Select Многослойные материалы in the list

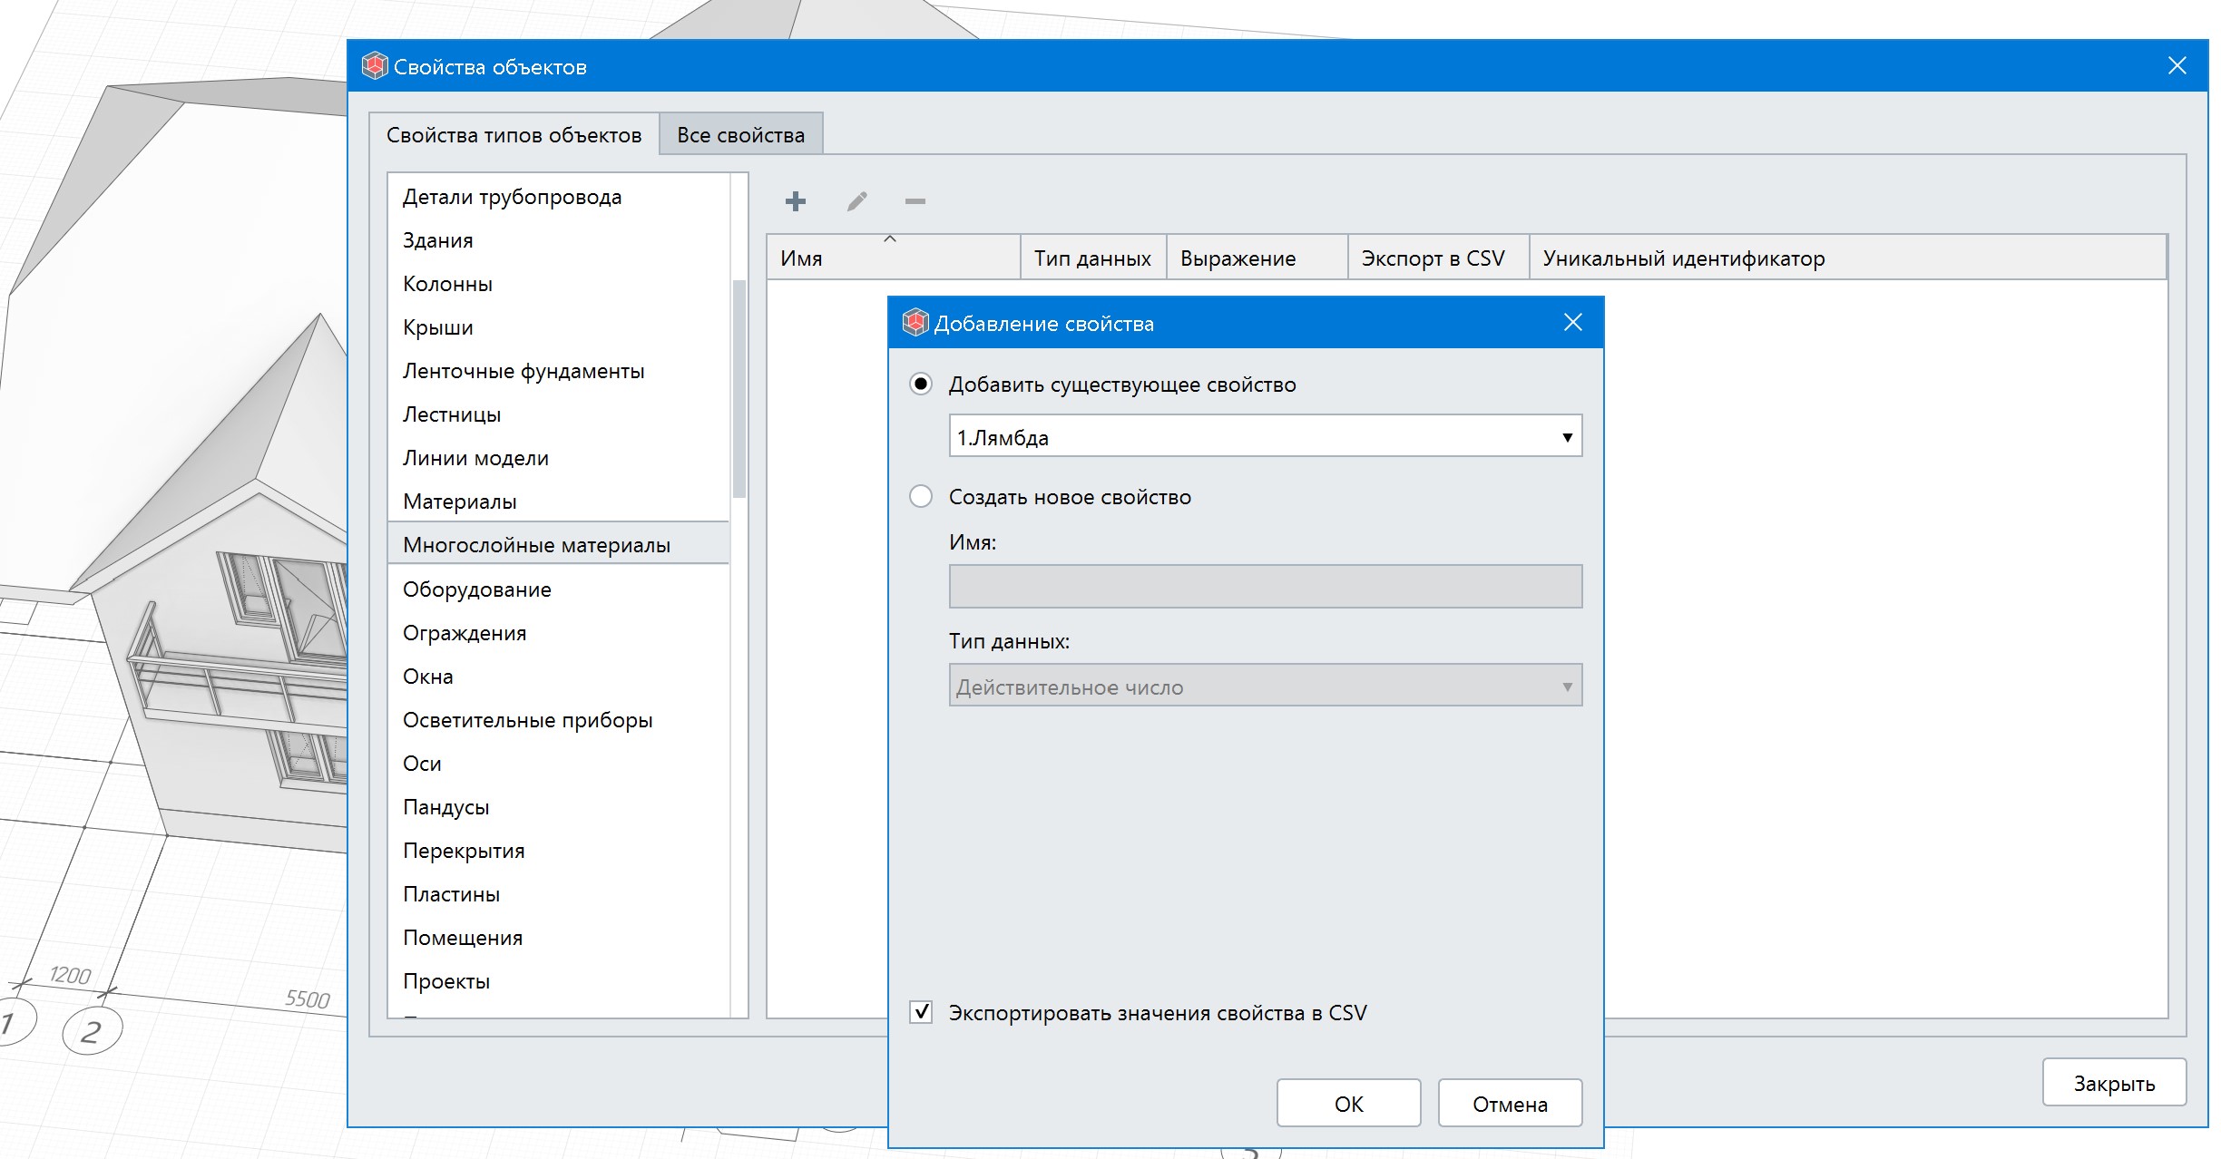[x=559, y=544]
